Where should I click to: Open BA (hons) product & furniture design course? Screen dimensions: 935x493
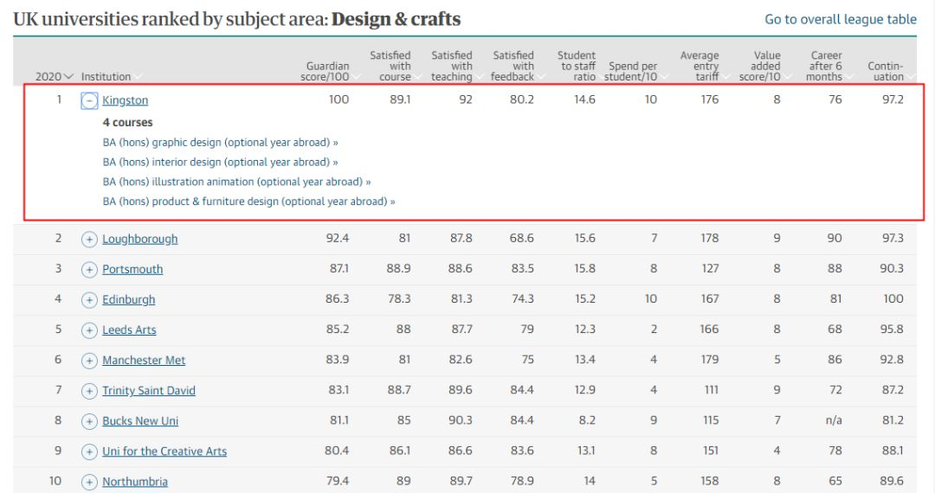tap(248, 202)
